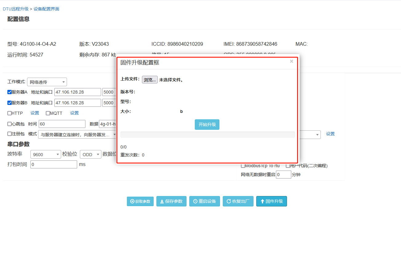The image size is (401, 254).
Task: Click the 设备配置界面 breadcrumb
Action: (46, 9)
